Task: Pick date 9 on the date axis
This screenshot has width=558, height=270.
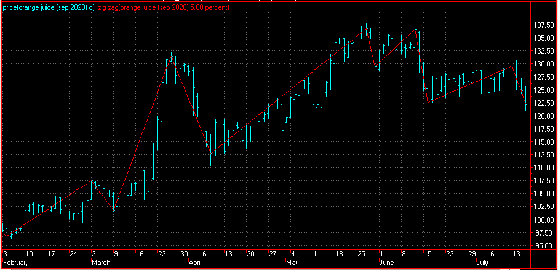Action: pyautogui.click(x=116, y=254)
